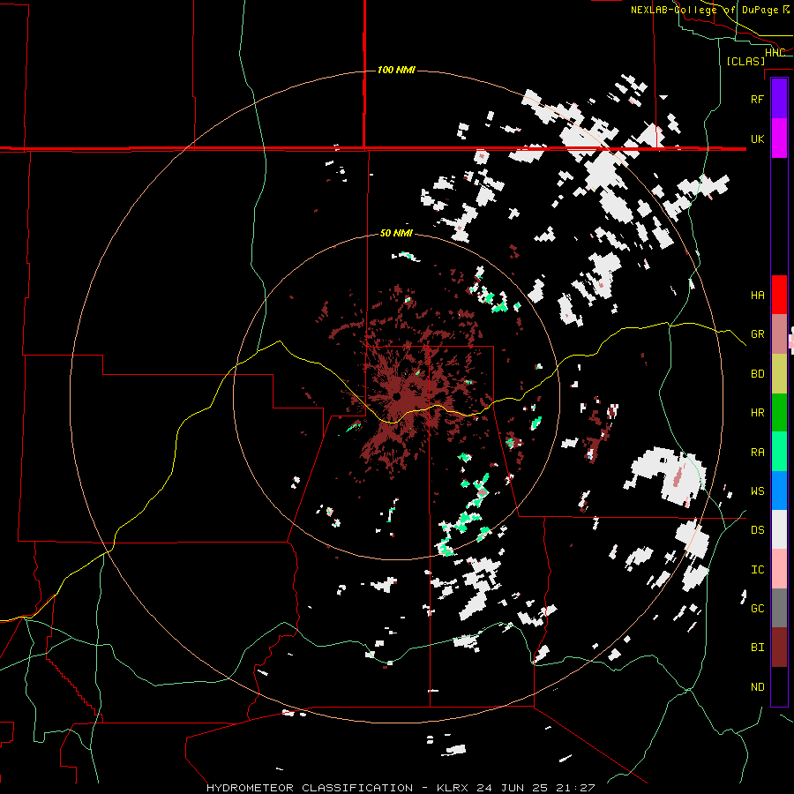Select the yellow BD legend swatch
The image size is (794, 794).
(779, 374)
